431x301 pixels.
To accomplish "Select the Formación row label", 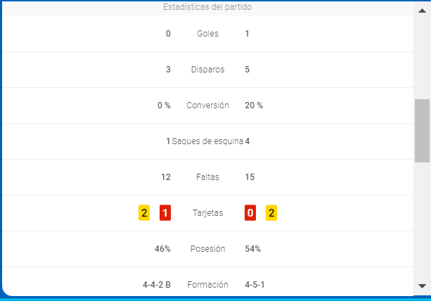I will (x=207, y=285).
